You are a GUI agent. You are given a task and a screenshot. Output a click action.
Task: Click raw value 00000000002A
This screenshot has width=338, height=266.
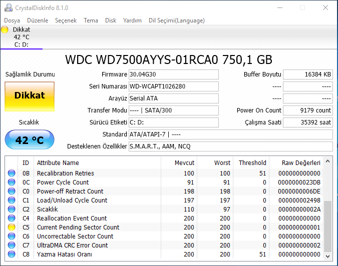pyautogui.click(x=299, y=209)
